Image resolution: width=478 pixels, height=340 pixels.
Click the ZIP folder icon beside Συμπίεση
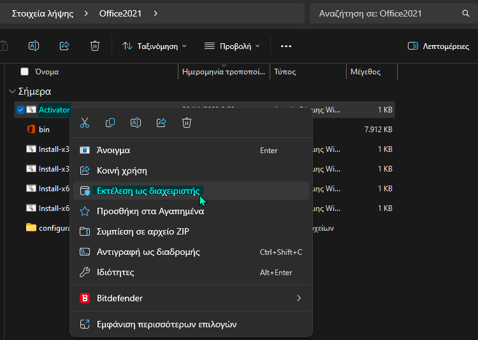click(85, 231)
